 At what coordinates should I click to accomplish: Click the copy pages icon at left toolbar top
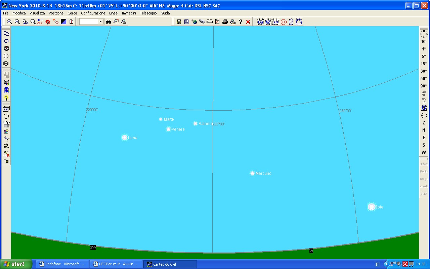[6, 34]
